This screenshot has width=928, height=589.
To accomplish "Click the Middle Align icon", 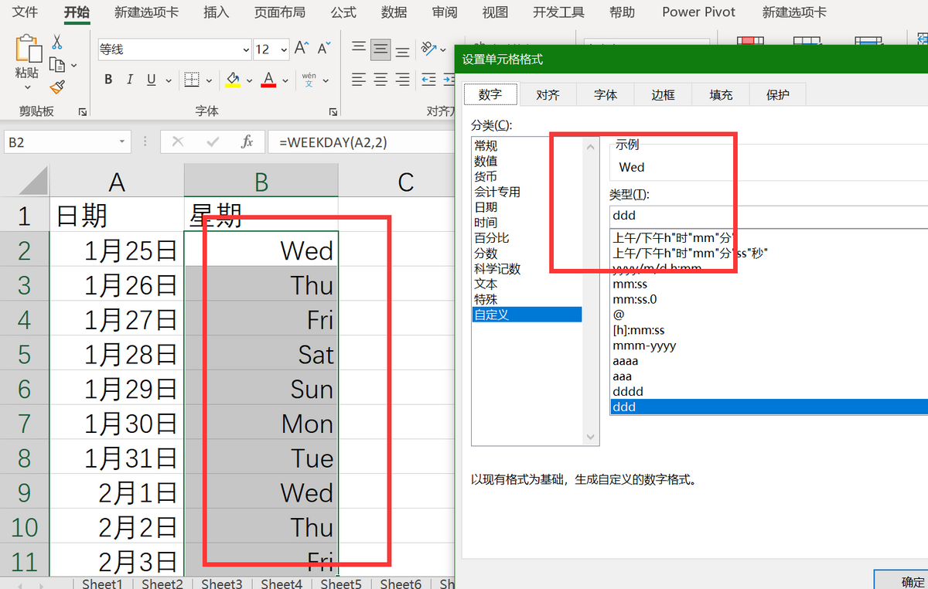I will (x=380, y=50).
